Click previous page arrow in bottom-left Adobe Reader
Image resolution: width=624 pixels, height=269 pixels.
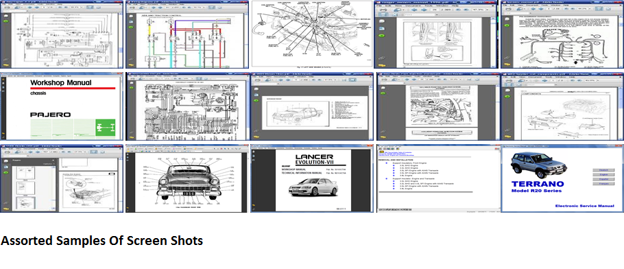[x=30, y=152]
